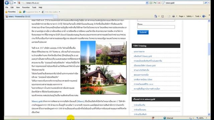Expand the address bar history dropdown
The width and height of the screenshot is (214, 120).
pos(147,3)
